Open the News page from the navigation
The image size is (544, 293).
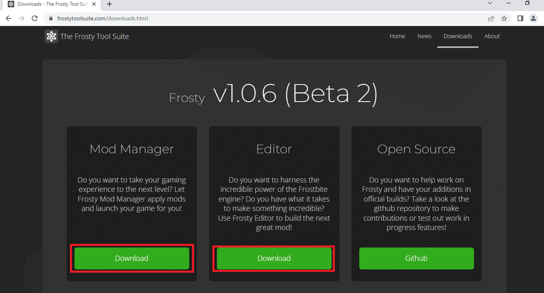[424, 36]
